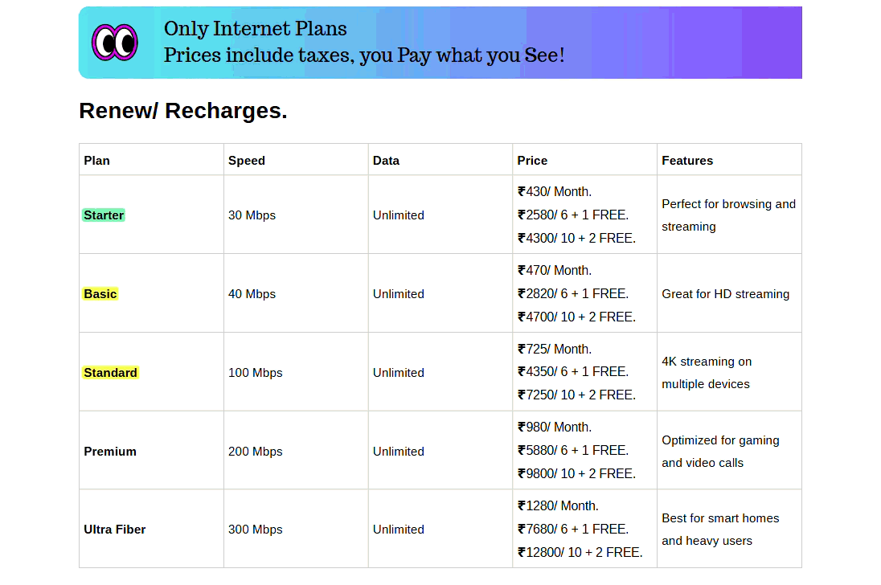
Task: Click the googly eyes icon in banner
Action: (x=114, y=42)
